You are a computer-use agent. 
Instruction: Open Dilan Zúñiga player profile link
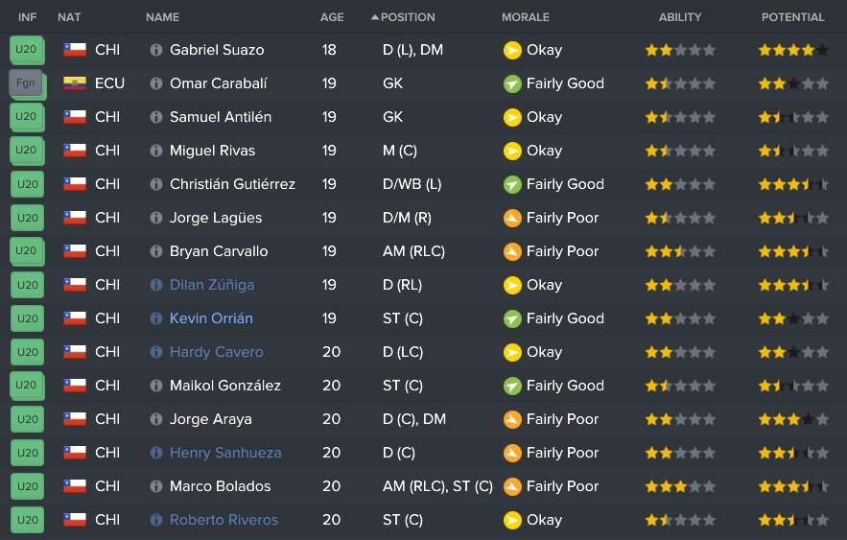coord(212,285)
